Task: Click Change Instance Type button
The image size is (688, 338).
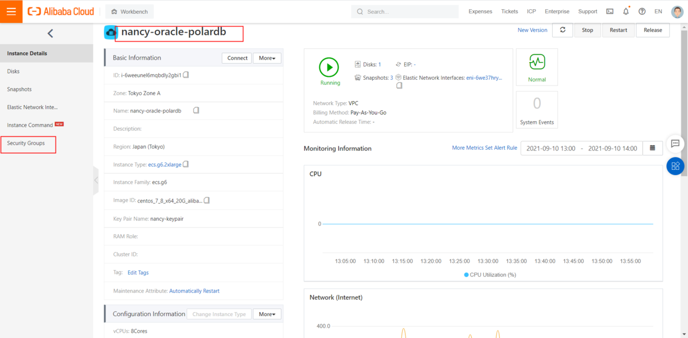Action: [x=219, y=314]
